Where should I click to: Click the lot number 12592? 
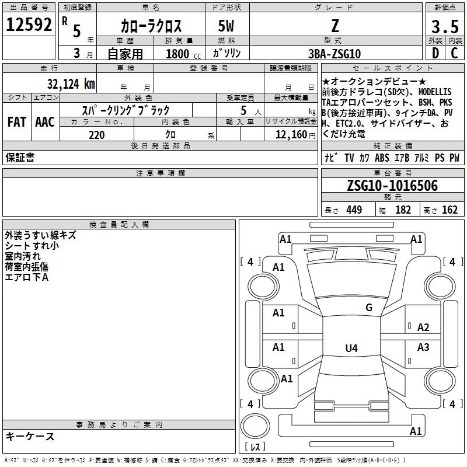pos(29,25)
